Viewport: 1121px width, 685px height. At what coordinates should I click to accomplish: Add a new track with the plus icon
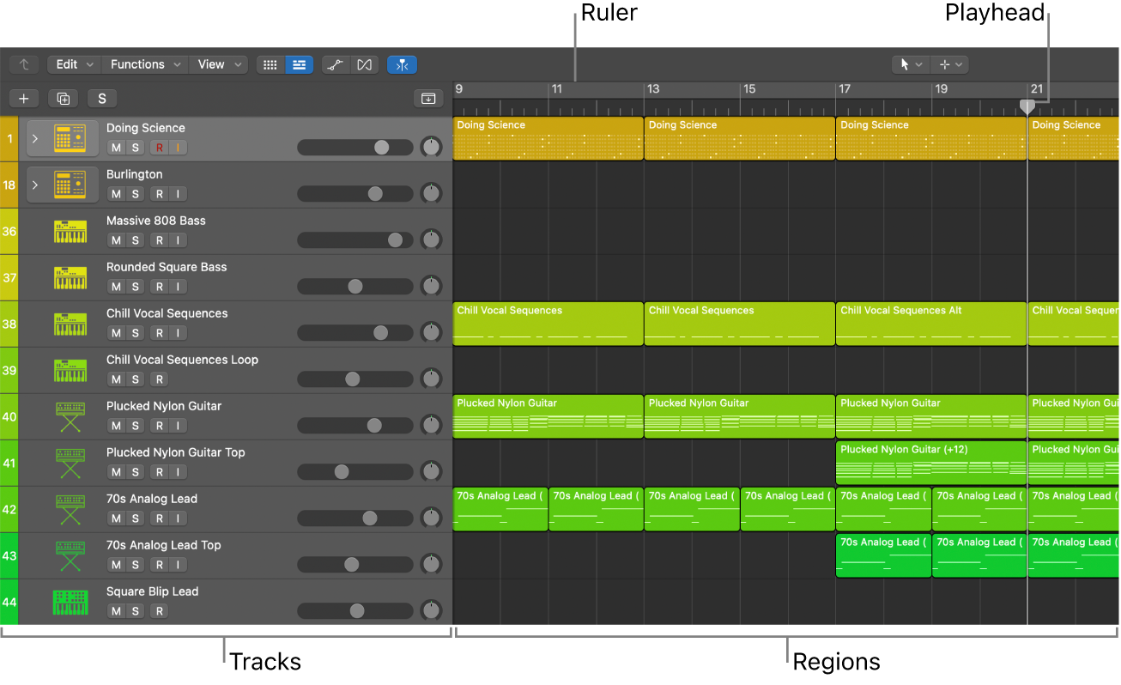(x=23, y=98)
